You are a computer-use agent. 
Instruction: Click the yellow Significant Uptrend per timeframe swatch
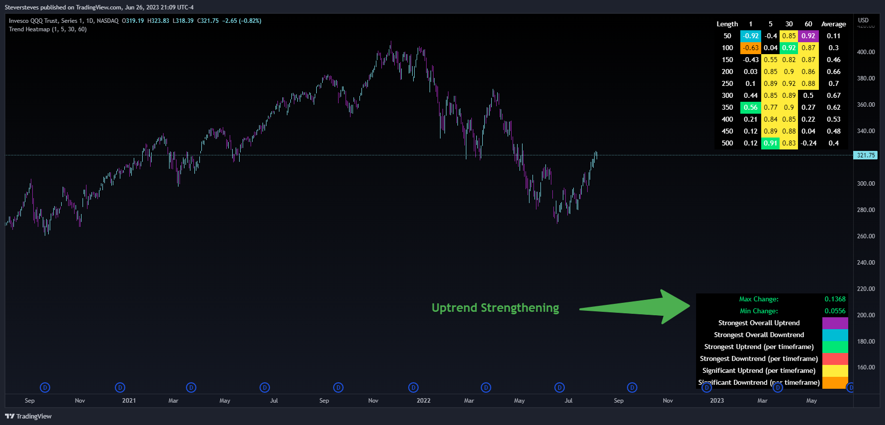click(x=835, y=370)
